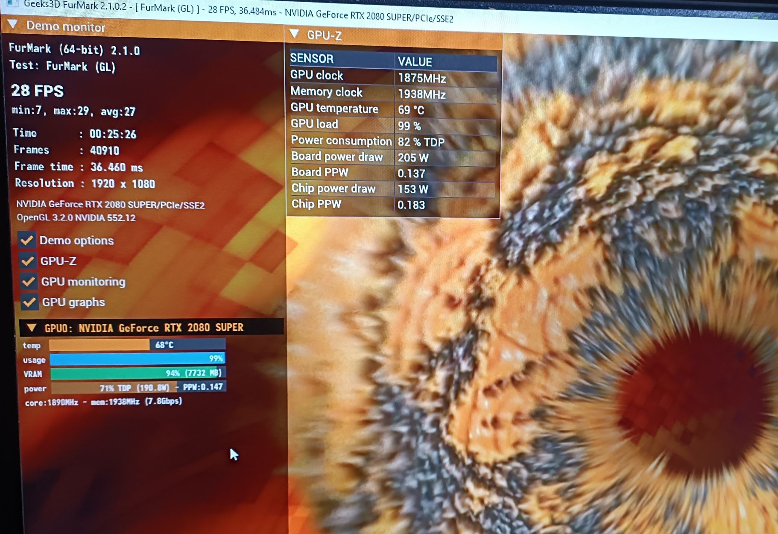The image size is (778, 534).
Task: Click the Memory clock row label
Action: click(327, 92)
